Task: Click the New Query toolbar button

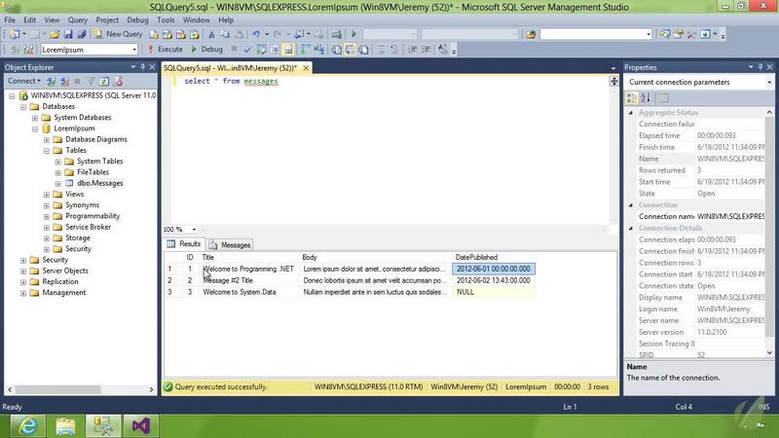Action: coord(118,34)
